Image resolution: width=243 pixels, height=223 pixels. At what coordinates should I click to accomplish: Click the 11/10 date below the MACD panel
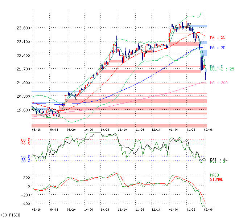coord(122,210)
